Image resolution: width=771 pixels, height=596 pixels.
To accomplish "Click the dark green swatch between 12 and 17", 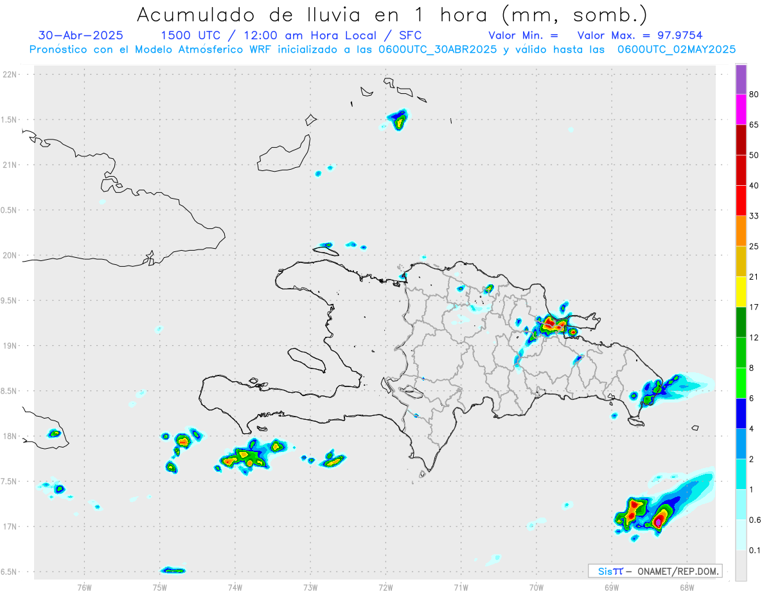I will pyautogui.click(x=741, y=322).
